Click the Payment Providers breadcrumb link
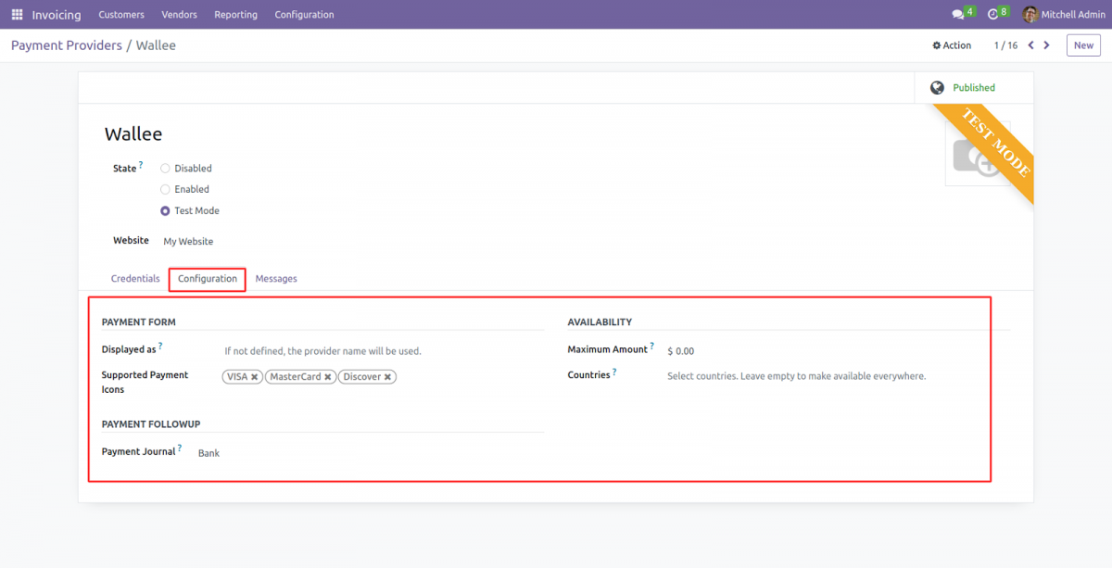 pos(66,44)
